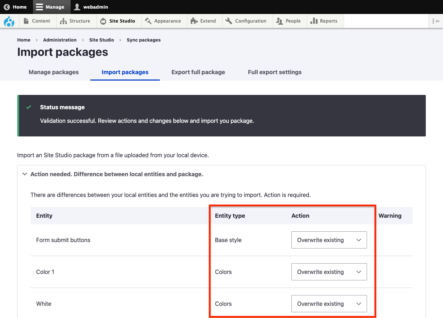Go to Home breadcrumb link
Viewport: 443px width, 318px height.
24,40
